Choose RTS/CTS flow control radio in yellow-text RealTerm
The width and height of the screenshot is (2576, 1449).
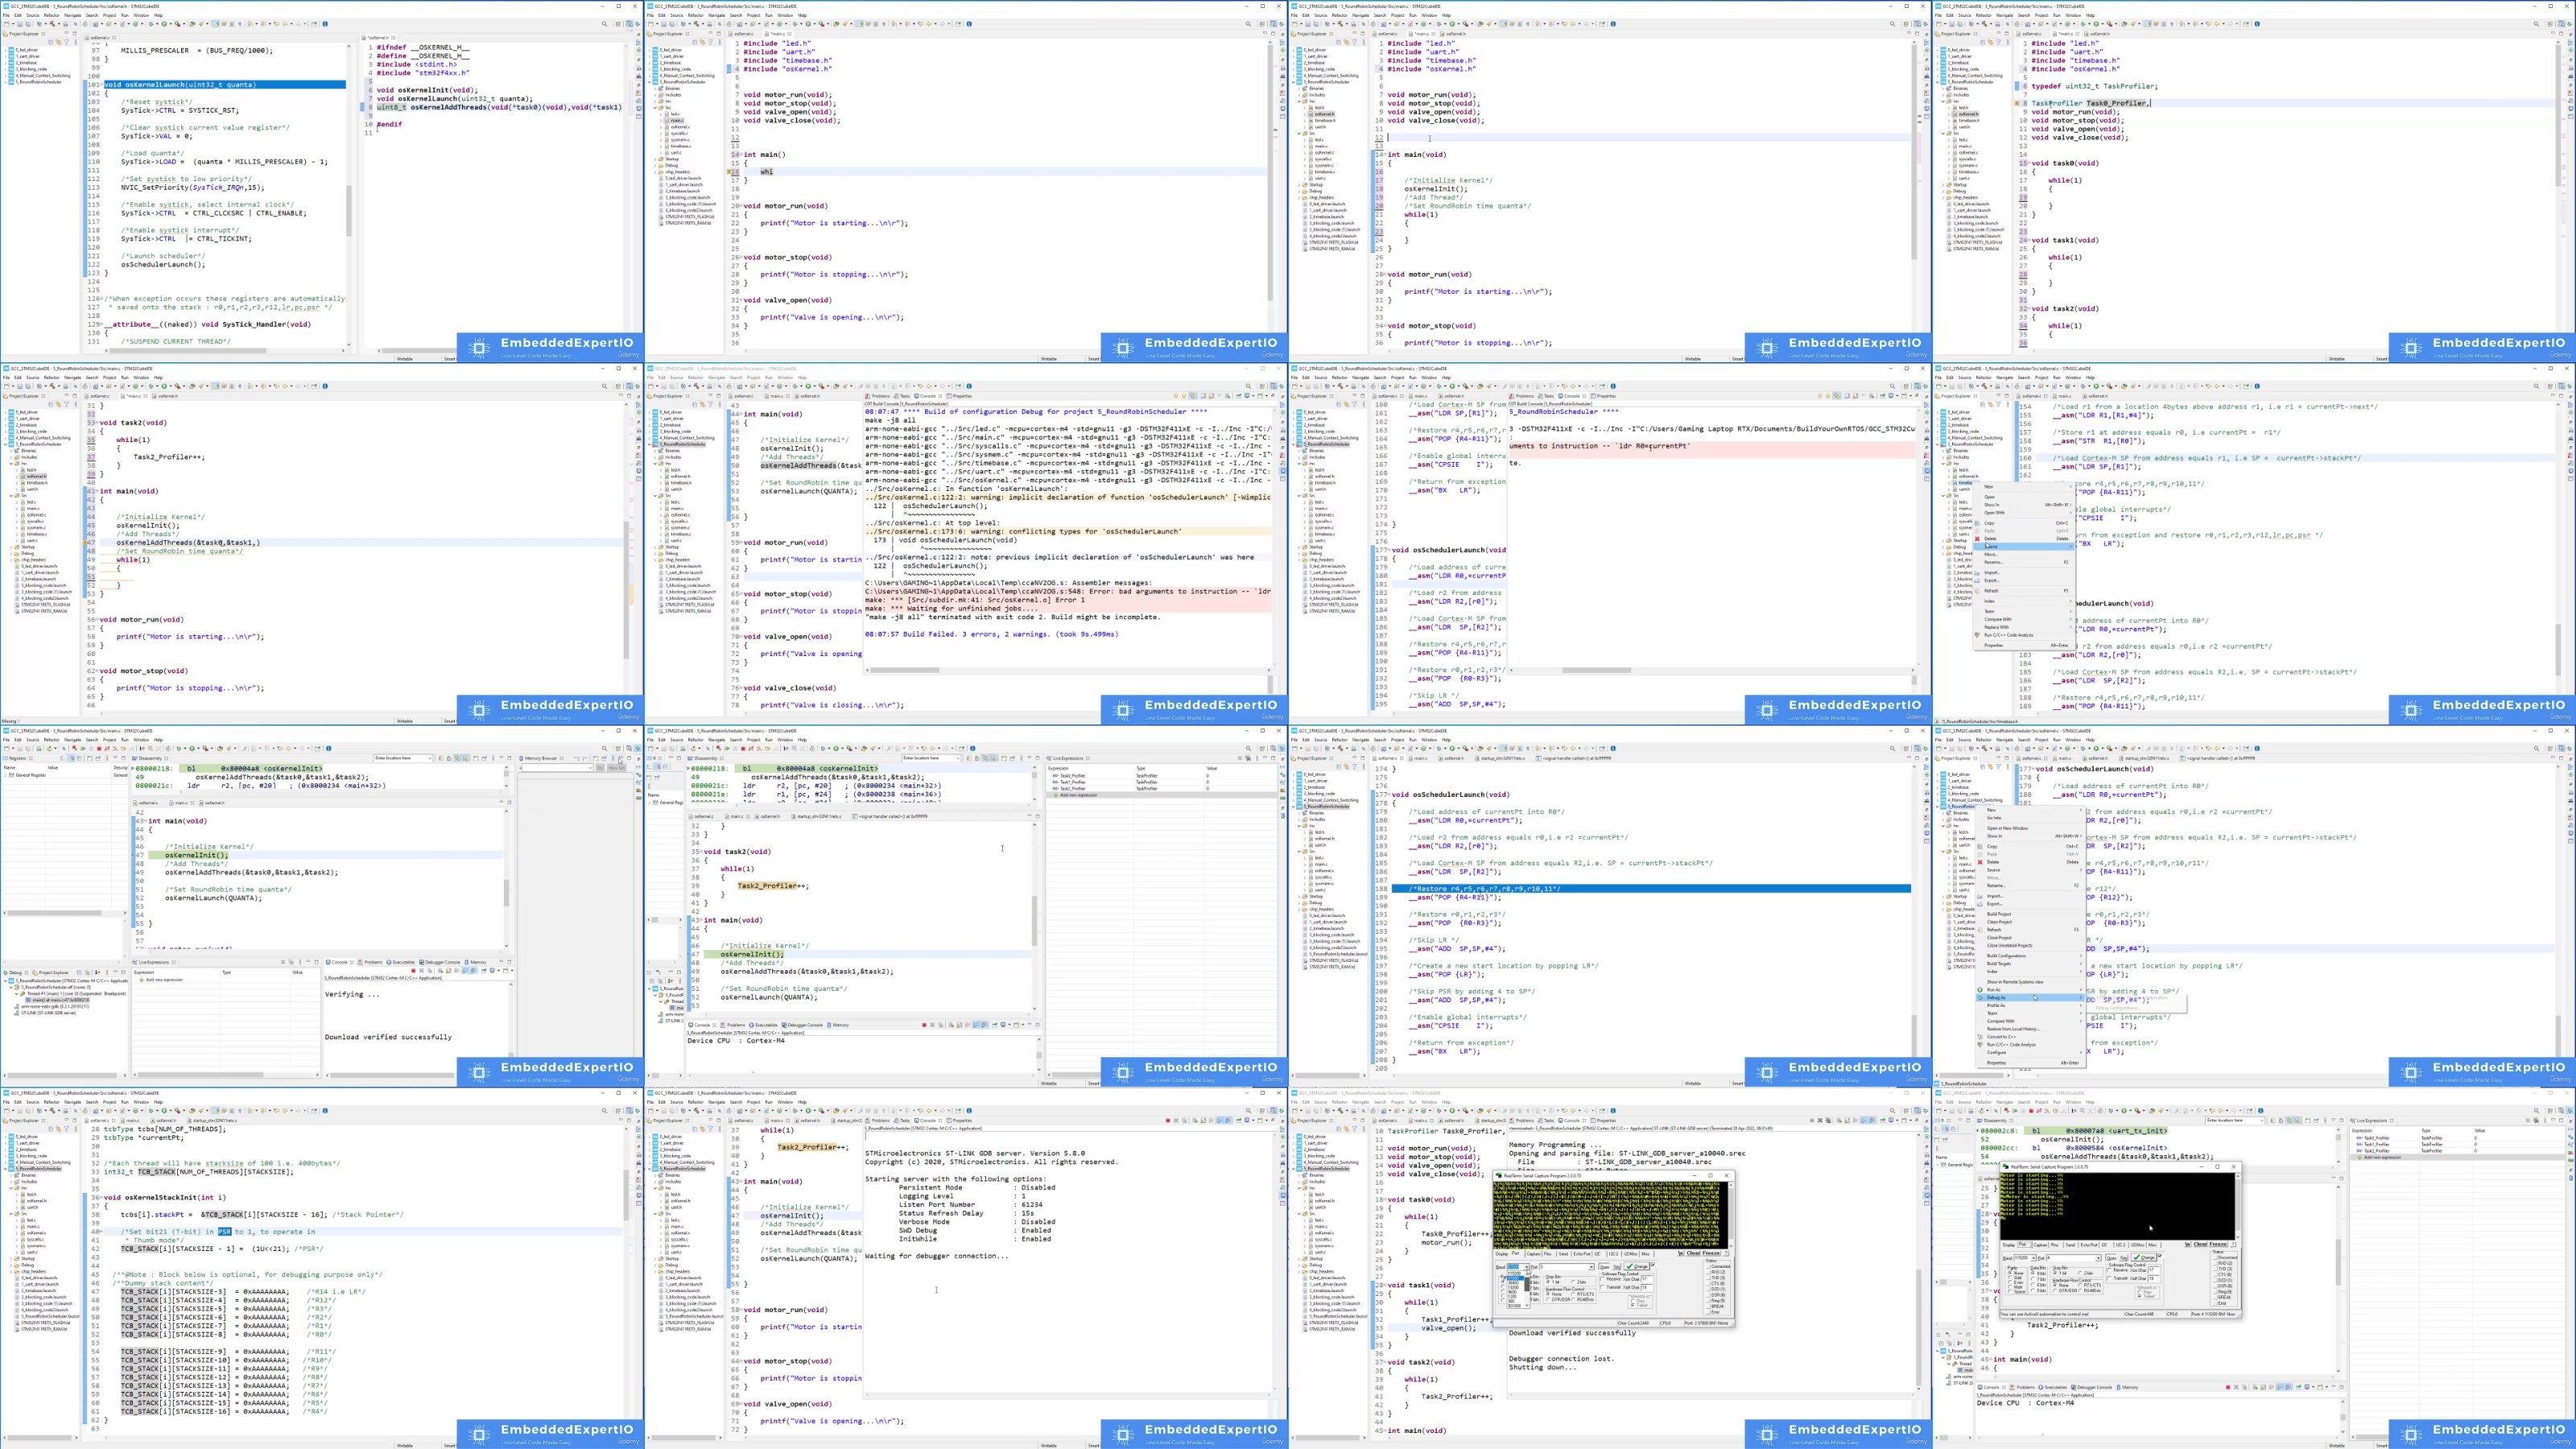(x=1574, y=1295)
